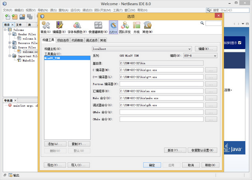Viewport: 252px width, 180px height.
Task: Open the 编辑器 Editor options category
Action: pyautogui.click(x=59, y=27)
